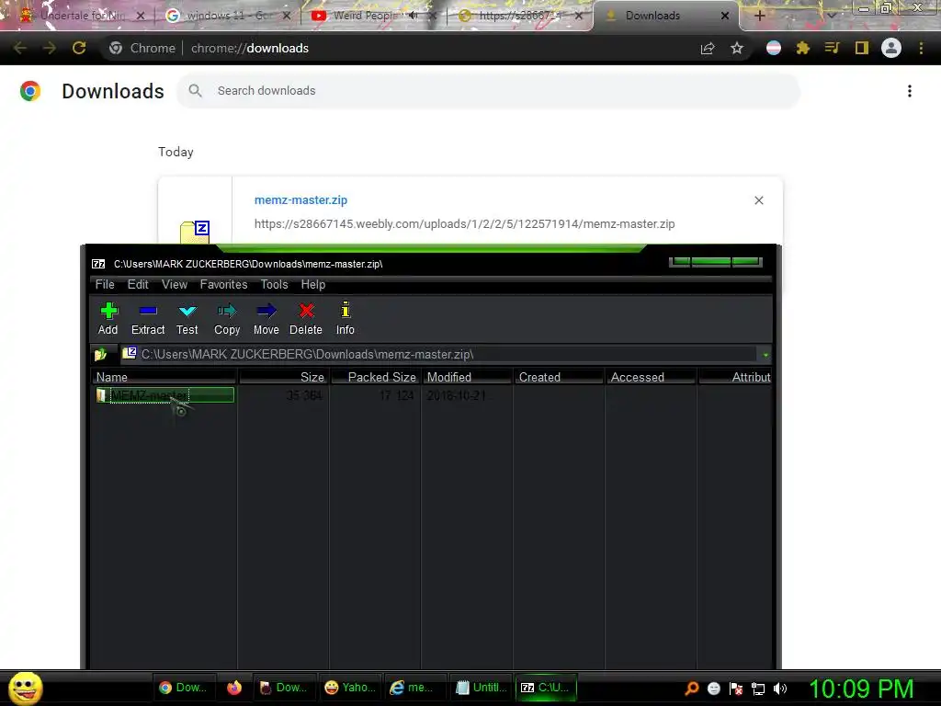Click the volume speaker tray icon
The height and width of the screenshot is (706, 941).
coord(780,689)
